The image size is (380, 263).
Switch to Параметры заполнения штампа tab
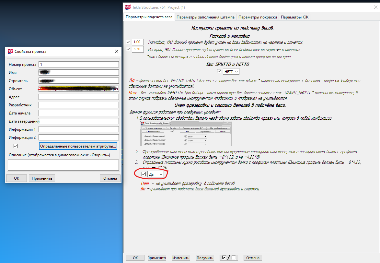point(205,17)
